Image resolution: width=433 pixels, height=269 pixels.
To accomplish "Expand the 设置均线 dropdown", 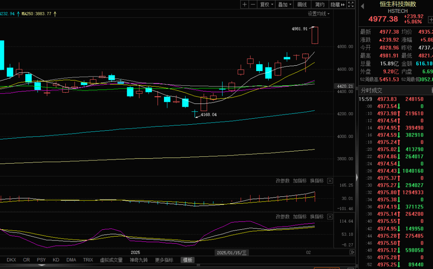I will tap(319, 14).
